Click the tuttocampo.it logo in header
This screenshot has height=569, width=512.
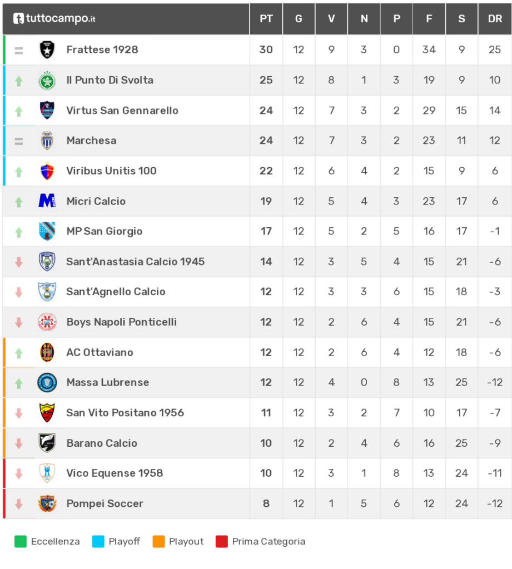54,18
